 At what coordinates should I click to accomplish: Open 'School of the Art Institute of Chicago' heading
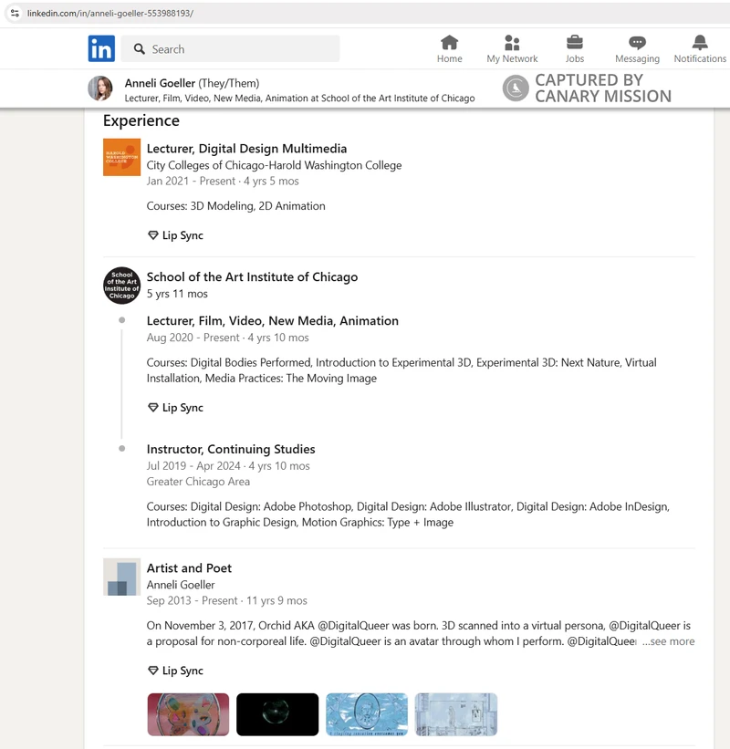point(252,277)
